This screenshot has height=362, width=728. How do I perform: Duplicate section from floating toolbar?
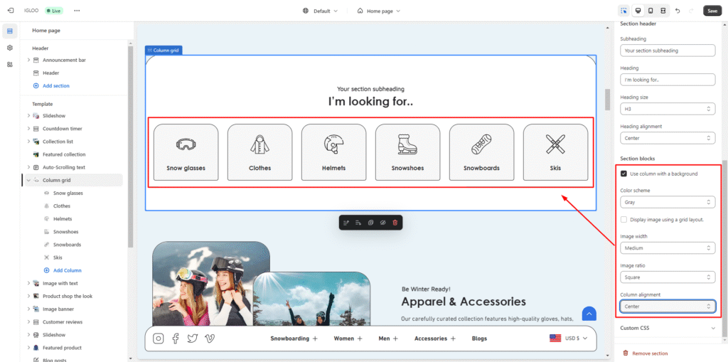370,223
